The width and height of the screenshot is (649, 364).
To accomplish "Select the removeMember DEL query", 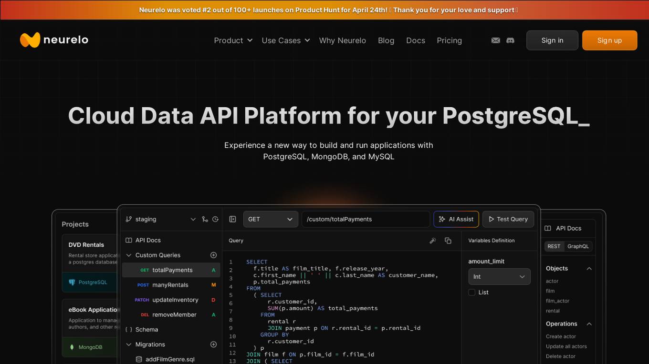I will (x=171, y=314).
